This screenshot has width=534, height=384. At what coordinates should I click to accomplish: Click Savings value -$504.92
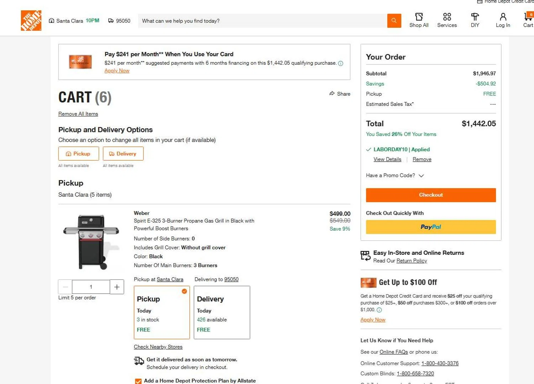click(486, 84)
